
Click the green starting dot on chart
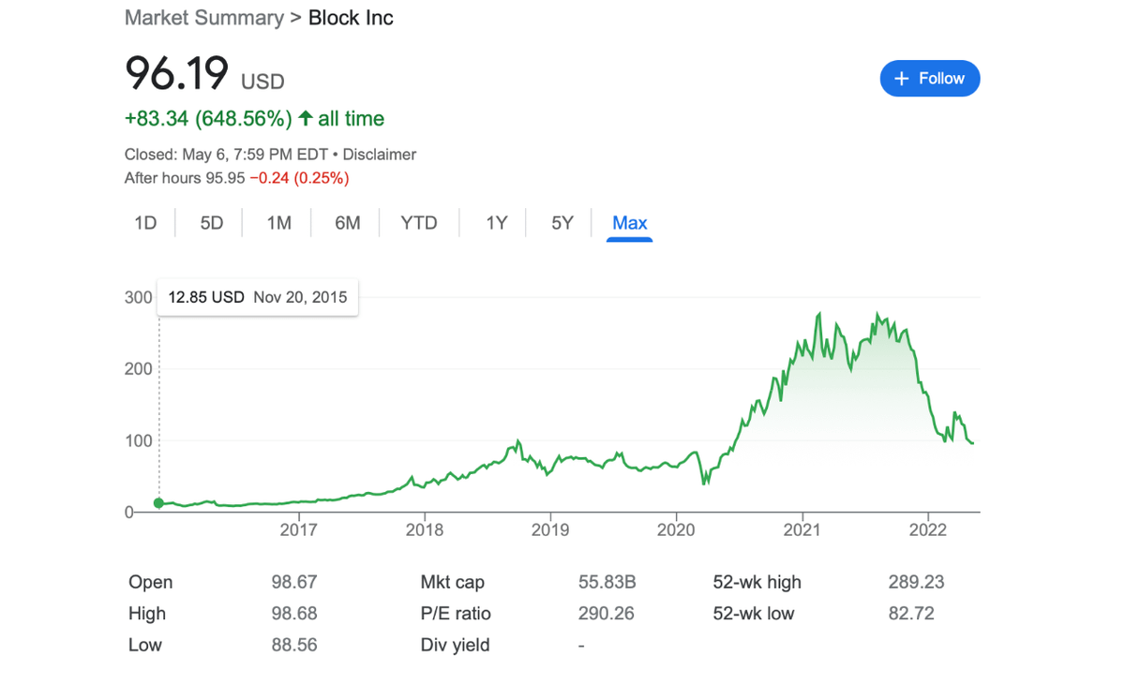[158, 503]
